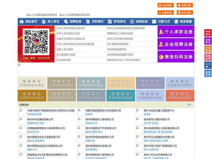Click the chart icon beside 招聘信息
Screen dimensions: 212x159
coord(66,21)
